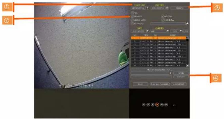Select log entry number 3
Viewport: 224px width, 119px height.
pos(159,44)
